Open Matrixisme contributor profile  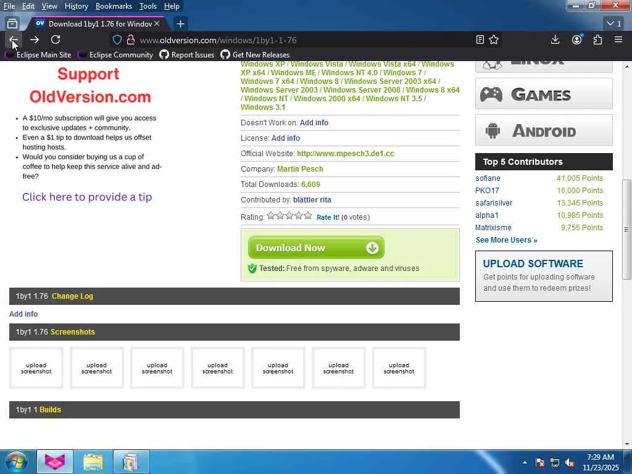tap(493, 228)
